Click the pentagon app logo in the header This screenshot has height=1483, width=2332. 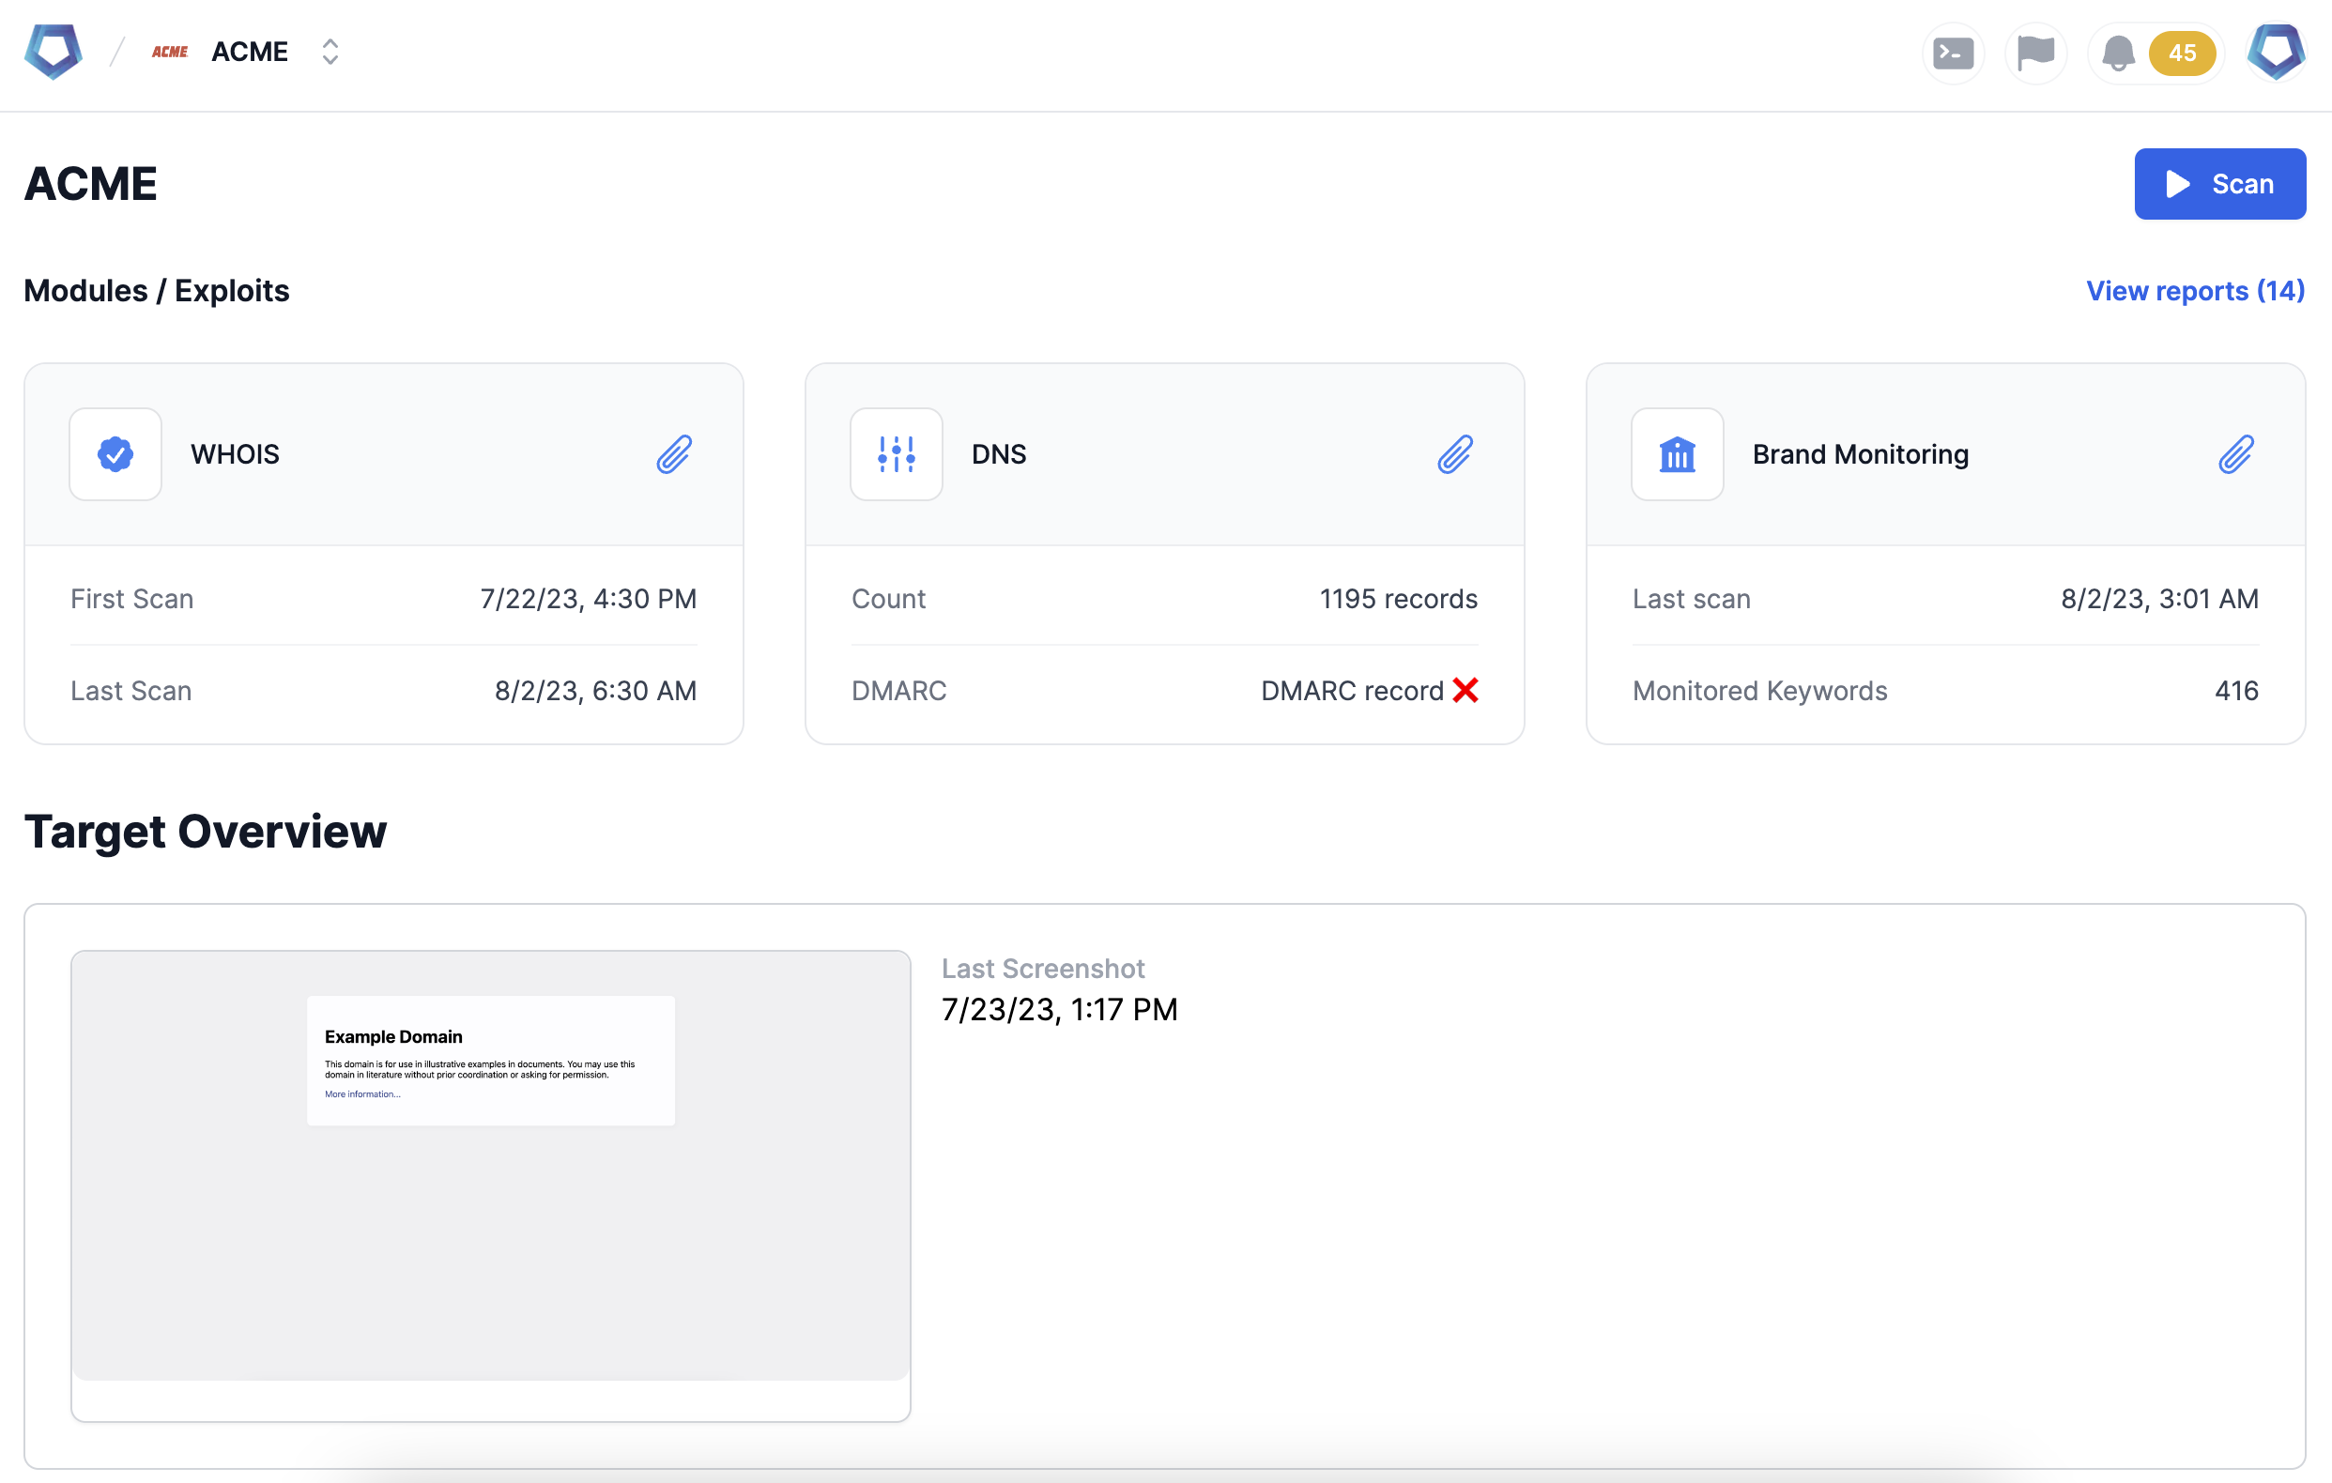pos(53,52)
